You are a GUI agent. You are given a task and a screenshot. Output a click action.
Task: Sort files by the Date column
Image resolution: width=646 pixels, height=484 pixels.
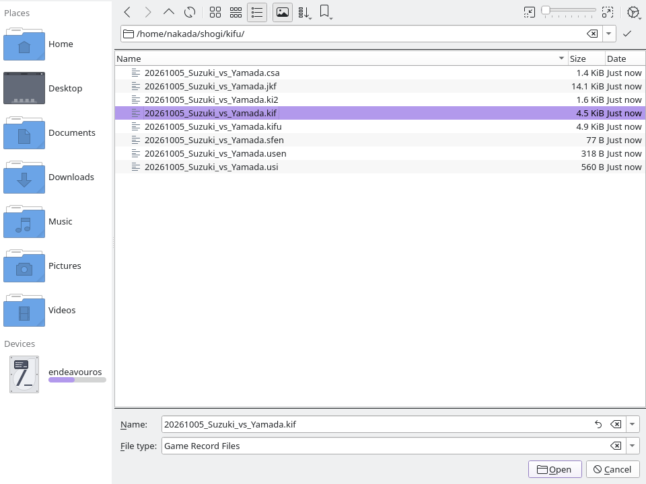pos(625,59)
